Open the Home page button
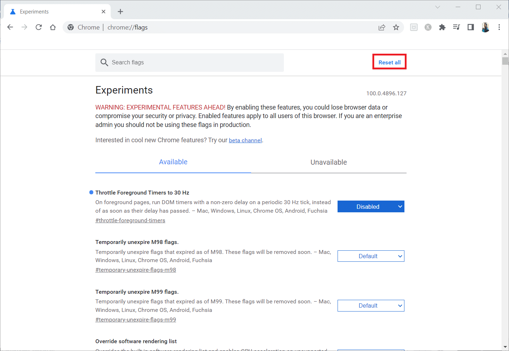 [x=53, y=27]
